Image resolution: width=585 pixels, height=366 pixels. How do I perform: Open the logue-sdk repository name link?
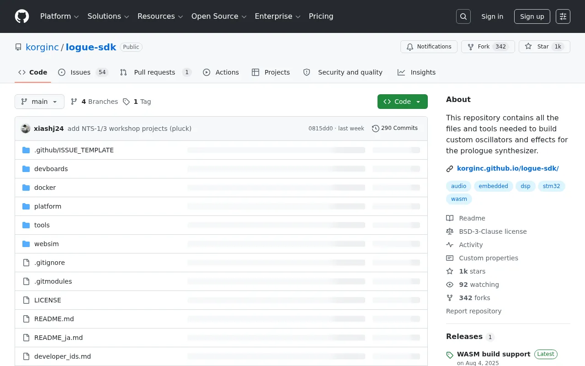coord(91,47)
